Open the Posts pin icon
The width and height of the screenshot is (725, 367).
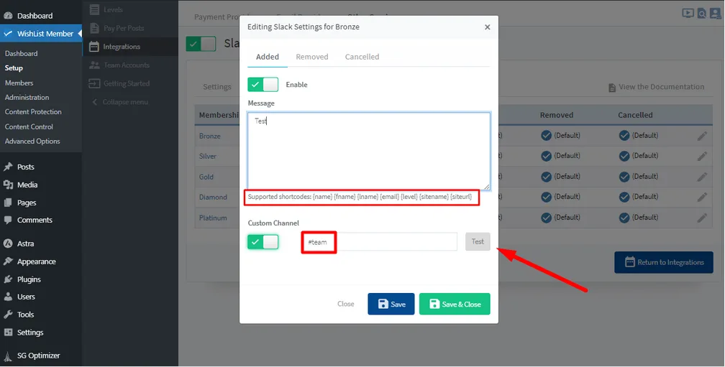tap(8, 167)
